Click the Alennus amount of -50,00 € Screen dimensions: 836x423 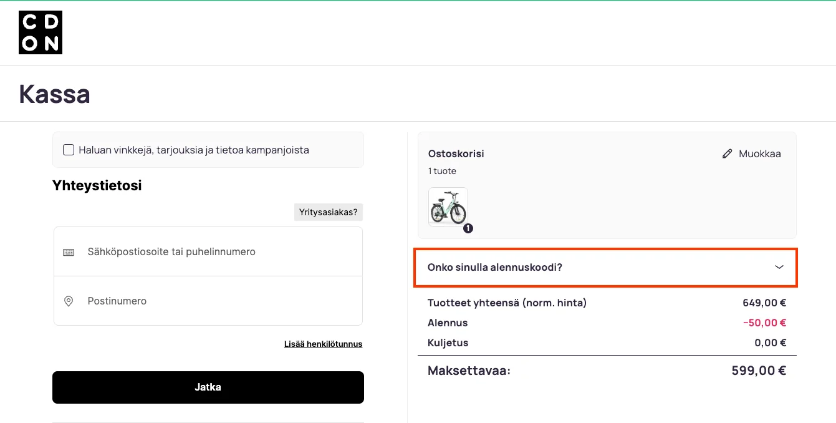(x=764, y=323)
